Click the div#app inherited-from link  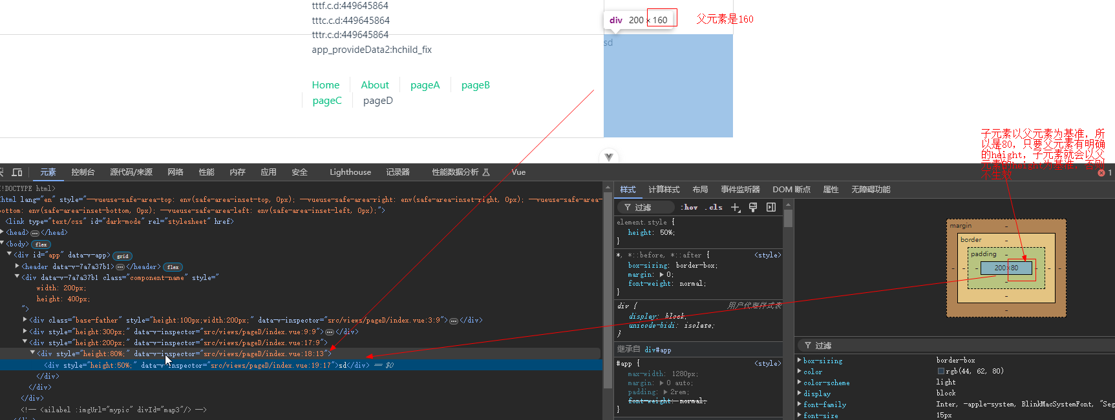658,350
